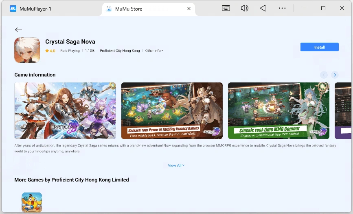Minimize the MuMuPlayer window
Screen dimensions: 353x214
[x=305, y=8]
